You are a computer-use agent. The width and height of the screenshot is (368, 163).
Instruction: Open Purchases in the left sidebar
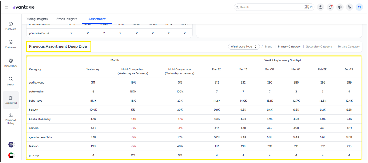coord(11,26)
